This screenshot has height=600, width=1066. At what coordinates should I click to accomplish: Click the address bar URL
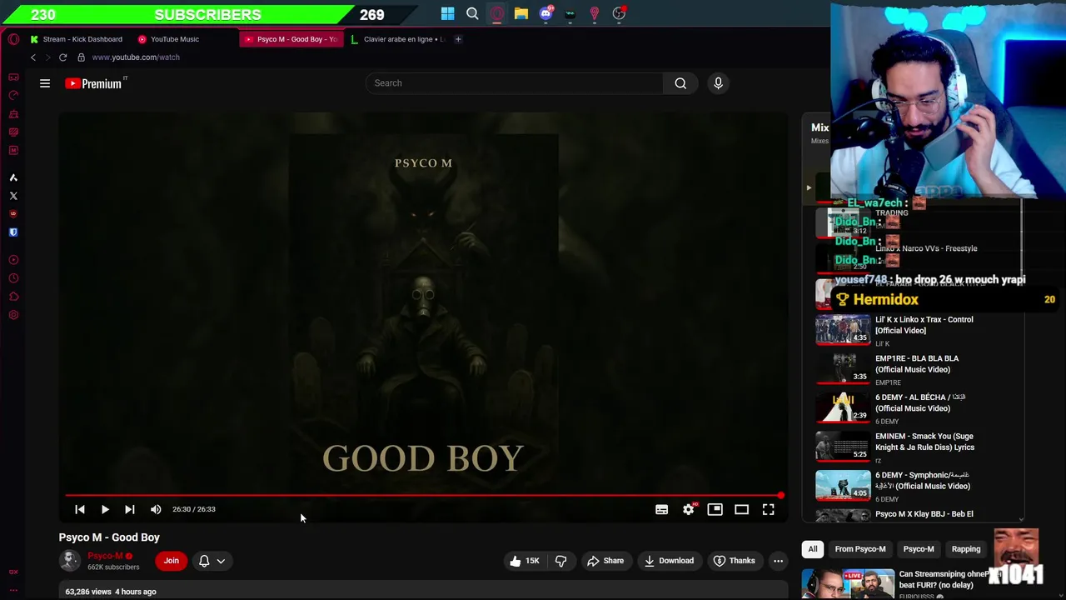tap(136, 57)
